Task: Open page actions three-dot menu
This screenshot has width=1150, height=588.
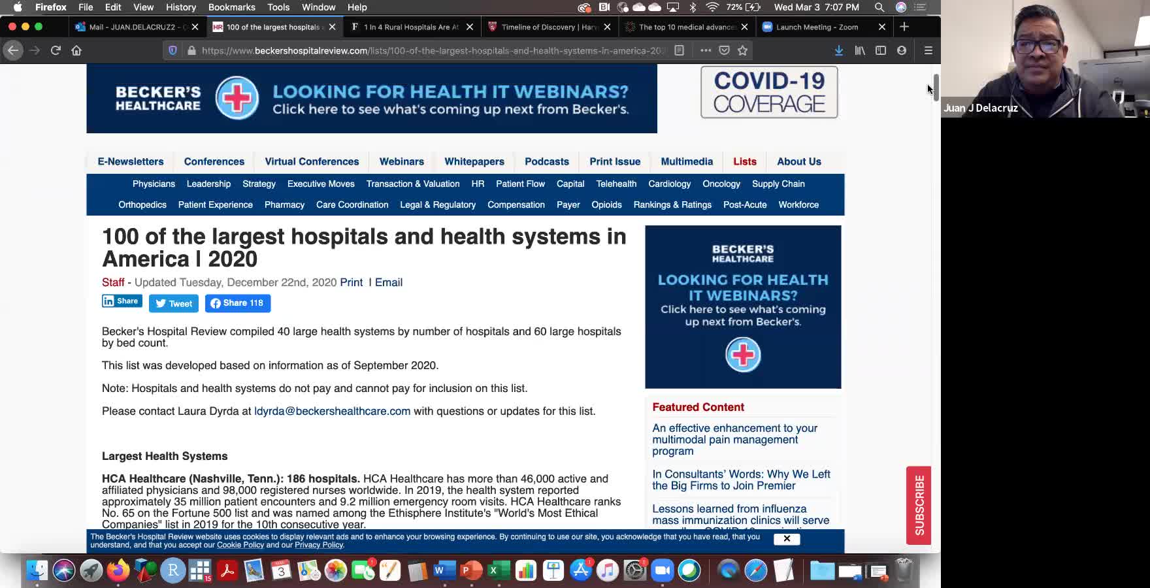Action: pos(706,50)
